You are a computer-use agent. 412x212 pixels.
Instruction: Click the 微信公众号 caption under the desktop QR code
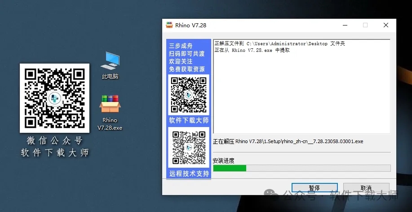coord(55,140)
